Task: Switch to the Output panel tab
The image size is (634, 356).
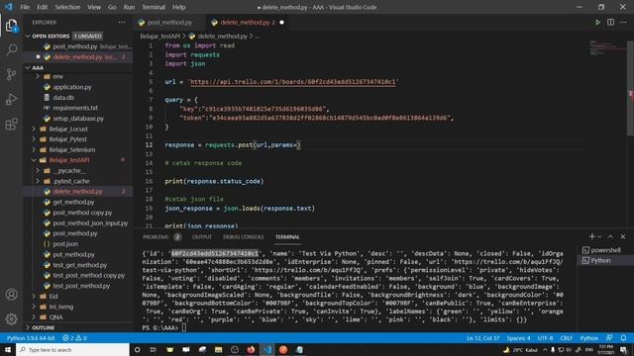Action: 202,237
